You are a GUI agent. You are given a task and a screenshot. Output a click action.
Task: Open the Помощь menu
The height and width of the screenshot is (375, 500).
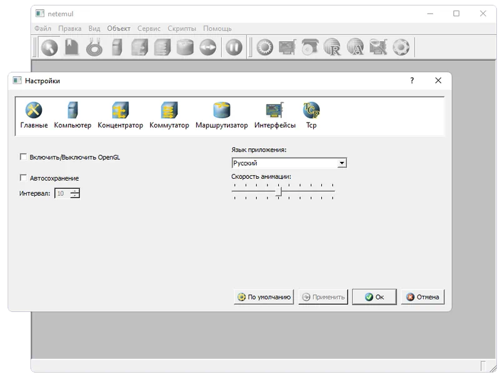(x=217, y=29)
